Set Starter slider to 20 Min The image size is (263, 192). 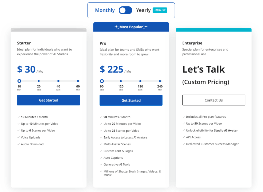39,81
